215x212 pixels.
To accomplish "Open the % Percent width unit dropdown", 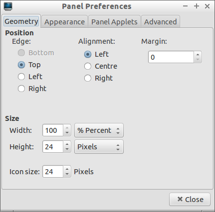I will [99, 130].
